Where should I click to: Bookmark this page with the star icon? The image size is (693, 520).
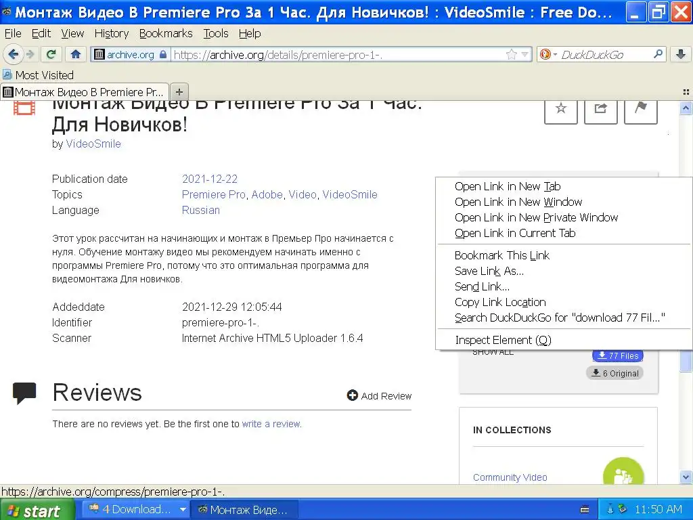[512, 54]
